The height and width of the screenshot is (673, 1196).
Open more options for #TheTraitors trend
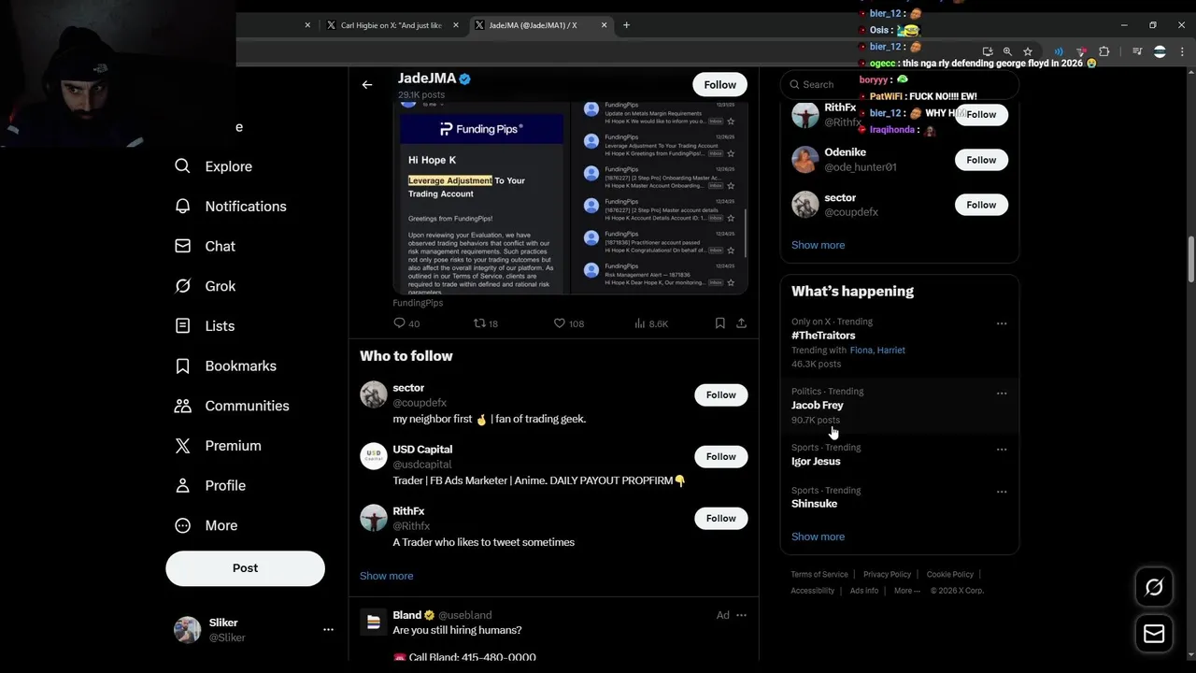point(1002,323)
